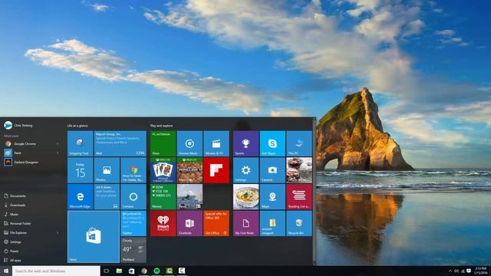491x276 pixels.
Task: Open the taskbar clock and date
Action: tap(481, 271)
